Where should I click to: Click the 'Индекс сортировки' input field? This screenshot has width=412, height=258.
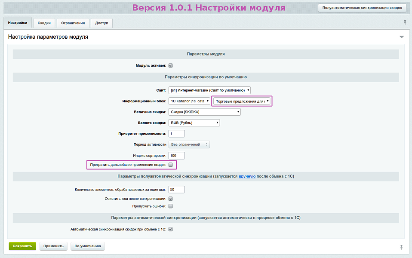(x=177, y=155)
